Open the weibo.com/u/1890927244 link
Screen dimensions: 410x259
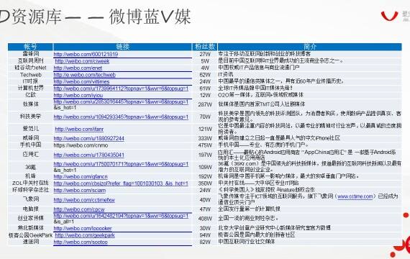pos(89,138)
